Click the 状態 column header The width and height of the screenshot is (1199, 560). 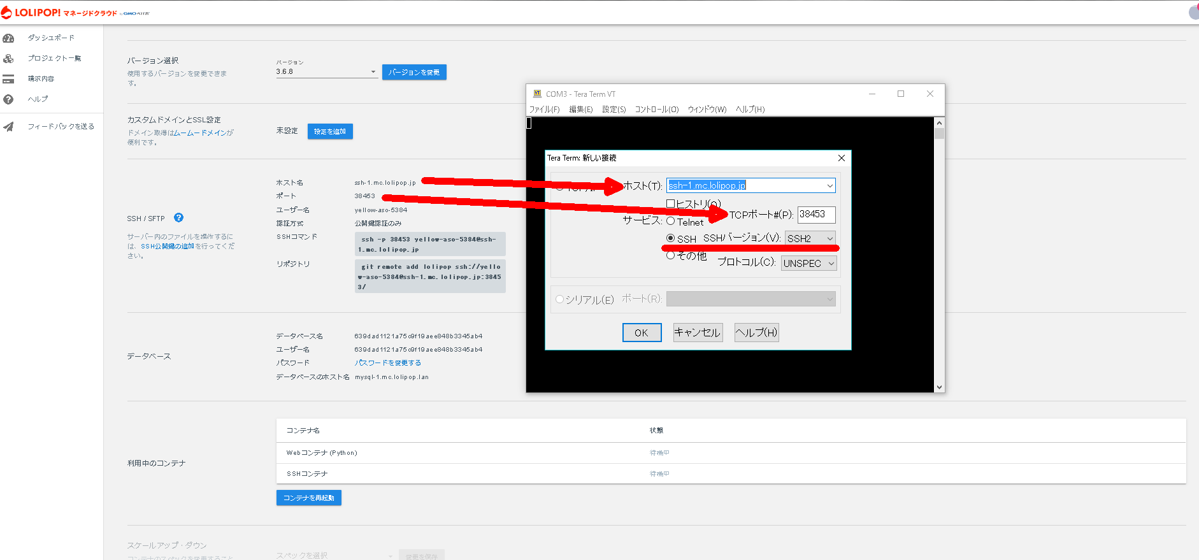pyautogui.click(x=656, y=431)
